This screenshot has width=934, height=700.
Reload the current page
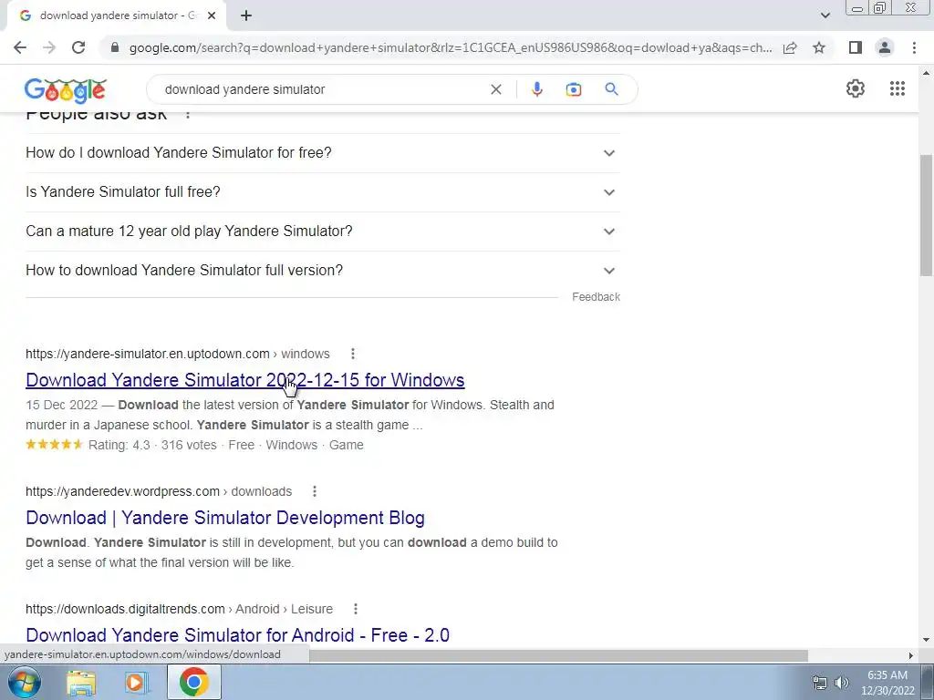tap(78, 47)
